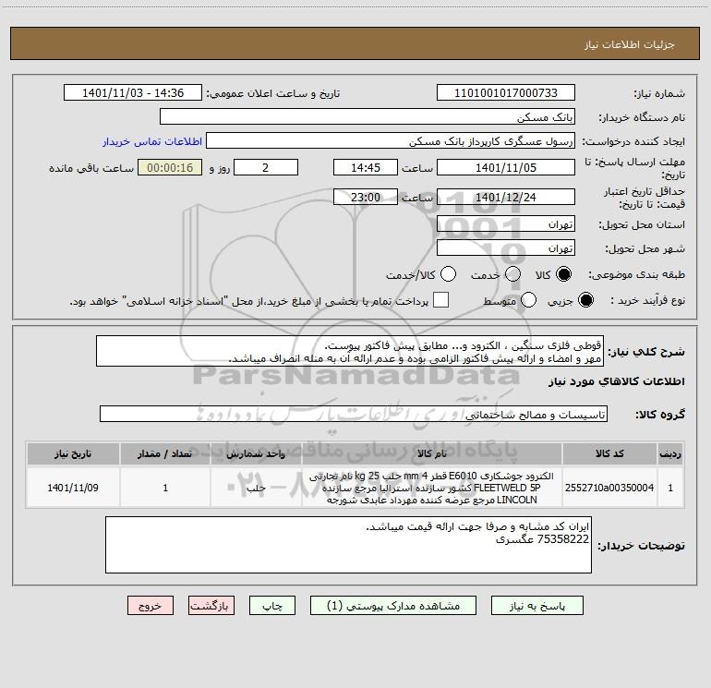The height and width of the screenshot is (688, 711).
Task: Click item code 2552710a00350004 in table
Action: 621,487
